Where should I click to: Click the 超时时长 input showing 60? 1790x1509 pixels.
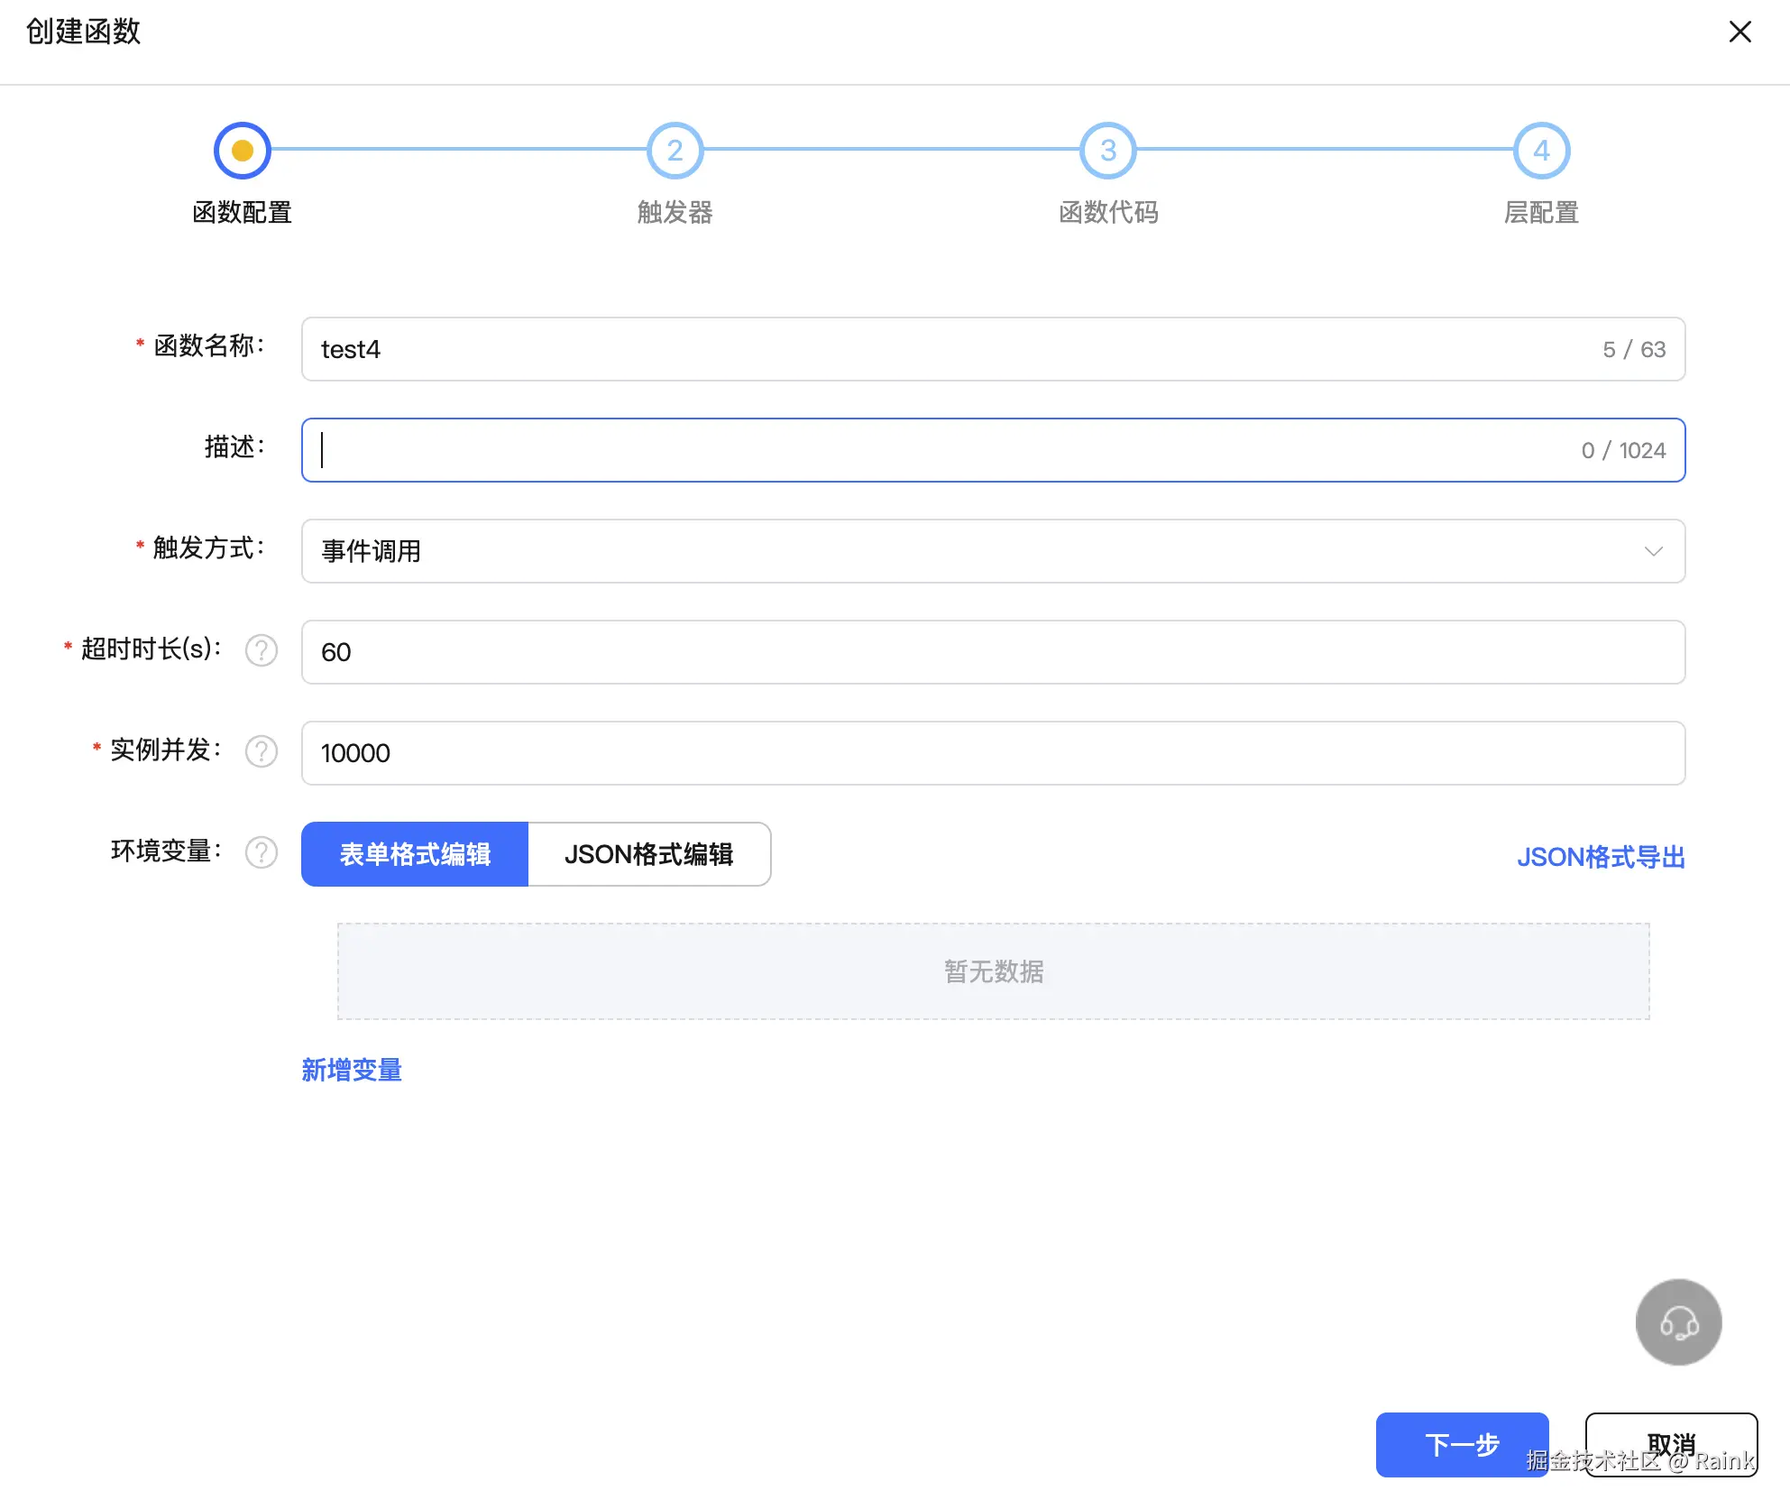pos(992,652)
